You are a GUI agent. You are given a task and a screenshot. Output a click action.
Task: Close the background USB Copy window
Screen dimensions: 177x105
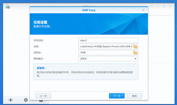tap(170, 6)
